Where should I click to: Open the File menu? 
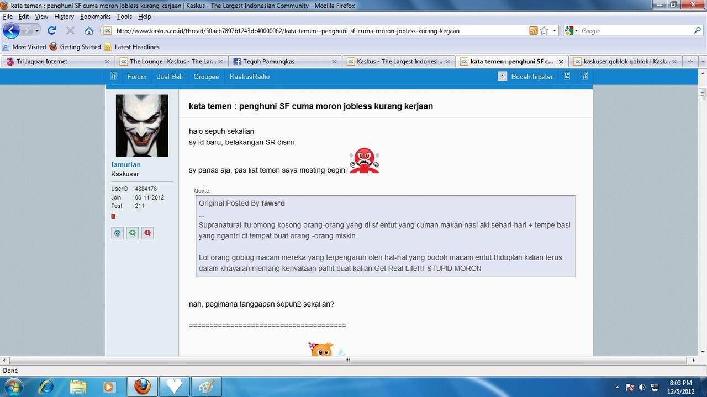(x=8, y=17)
